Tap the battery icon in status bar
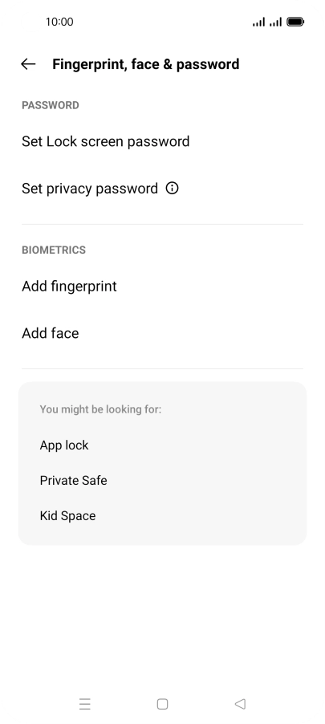Viewport: 325px width, 724px height. [x=295, y=22]
